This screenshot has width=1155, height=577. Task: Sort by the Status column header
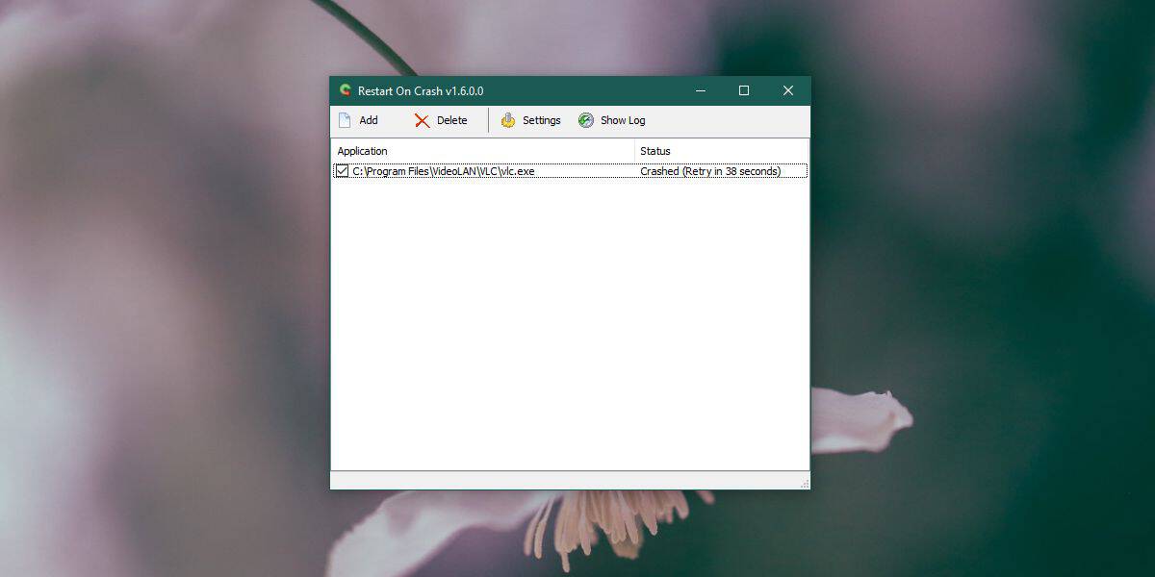(722, 151)
